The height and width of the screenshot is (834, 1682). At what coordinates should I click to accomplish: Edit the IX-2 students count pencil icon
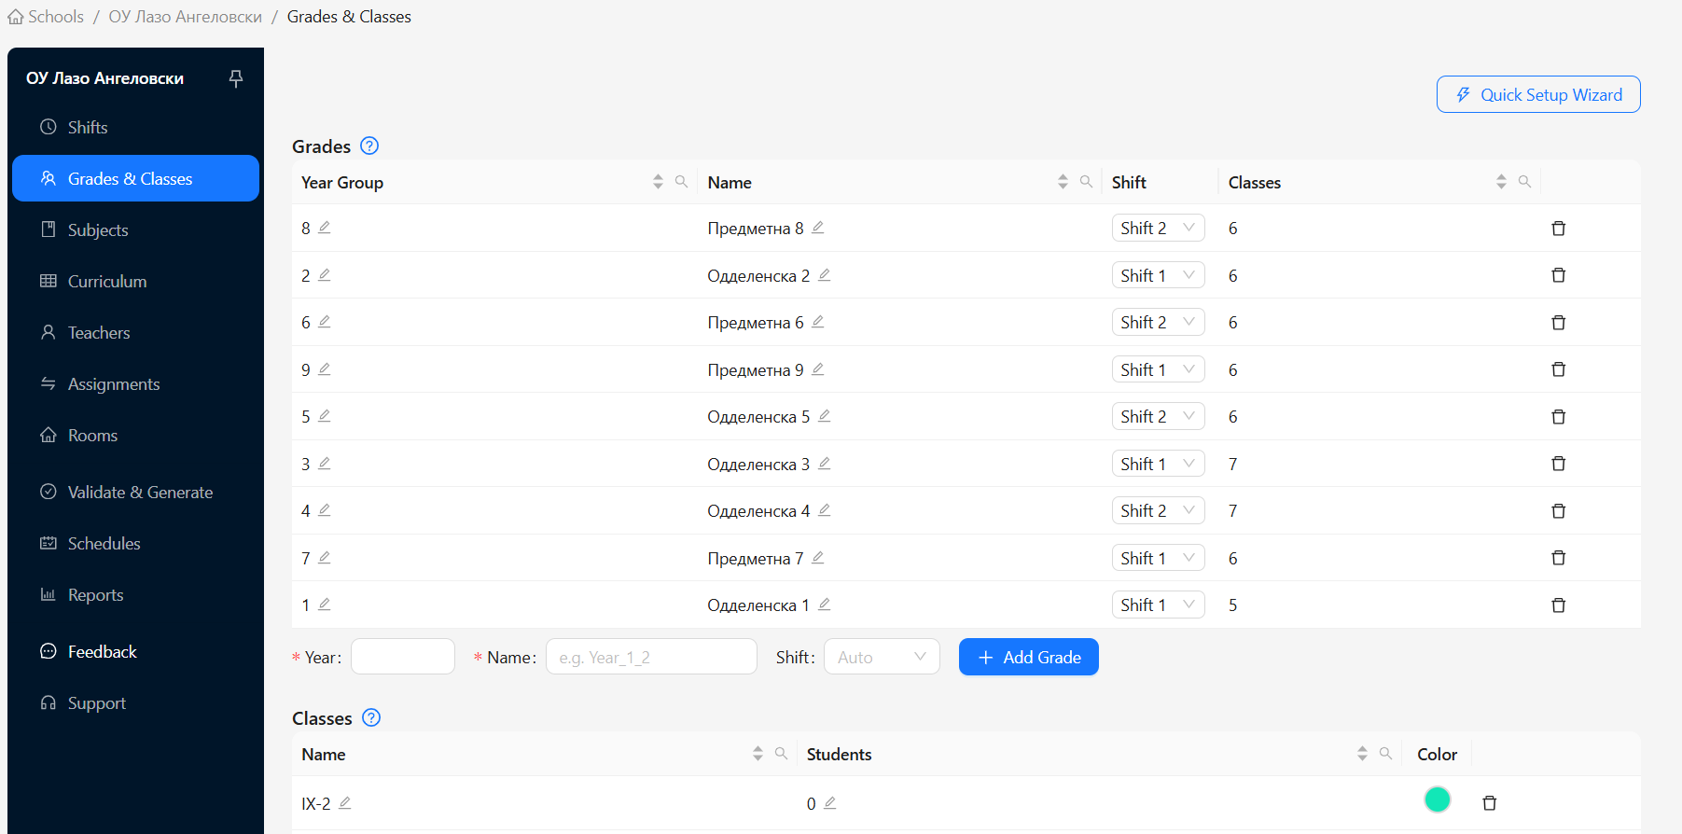click(x=830, y=803)
